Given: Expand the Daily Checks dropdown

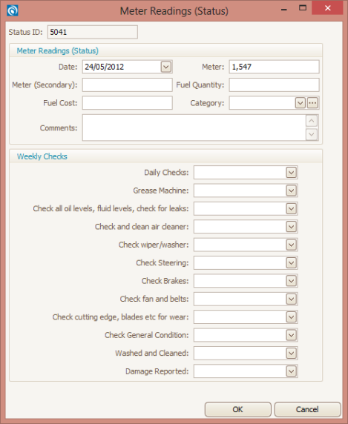Looking at the screenshot, I should point(291,173).
